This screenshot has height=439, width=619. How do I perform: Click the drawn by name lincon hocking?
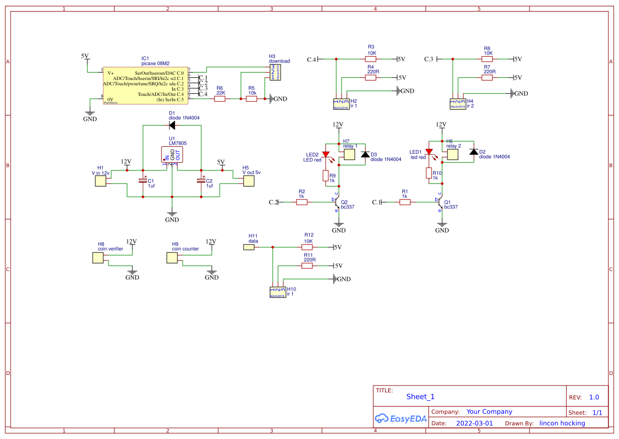coord(562,423)
